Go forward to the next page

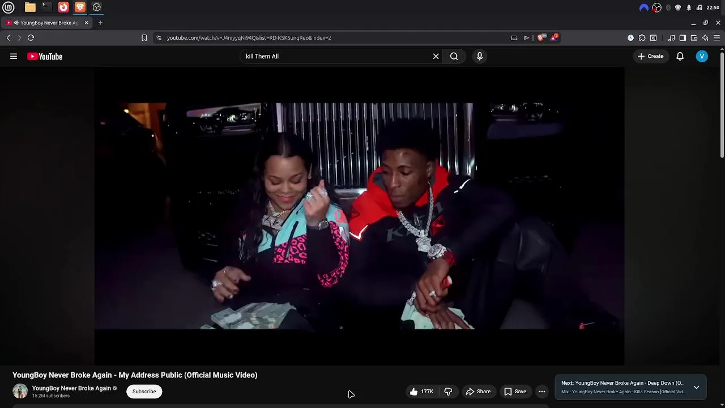(19, 38)
